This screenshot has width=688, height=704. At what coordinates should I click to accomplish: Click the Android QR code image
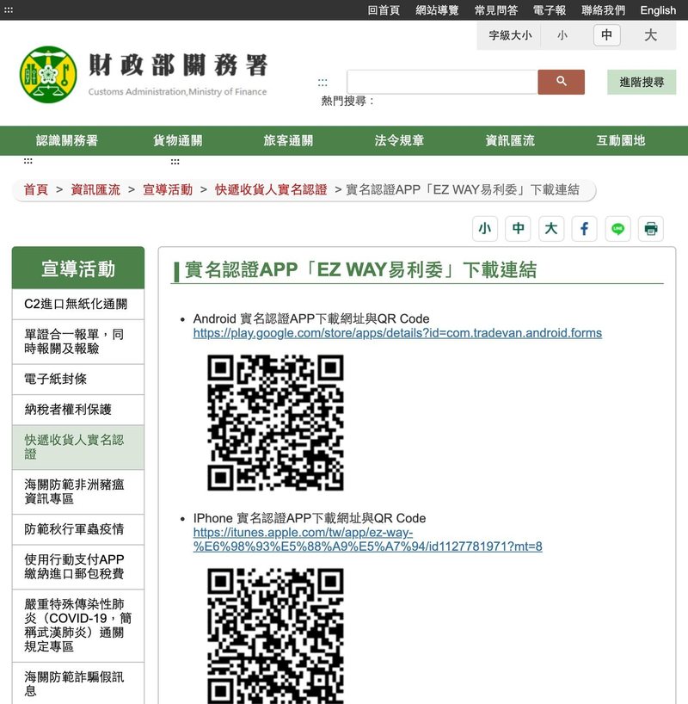click(x=275, y=423)
